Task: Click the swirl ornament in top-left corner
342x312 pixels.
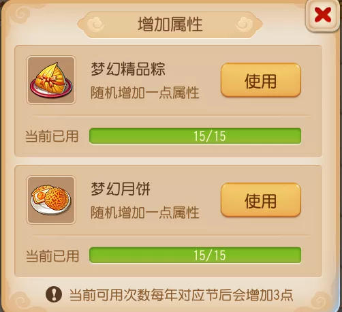Action: [x=21, y=14]
